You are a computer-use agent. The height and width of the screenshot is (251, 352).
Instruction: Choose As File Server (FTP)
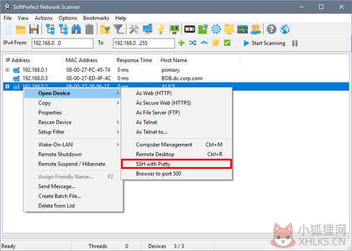pos(177,113)
